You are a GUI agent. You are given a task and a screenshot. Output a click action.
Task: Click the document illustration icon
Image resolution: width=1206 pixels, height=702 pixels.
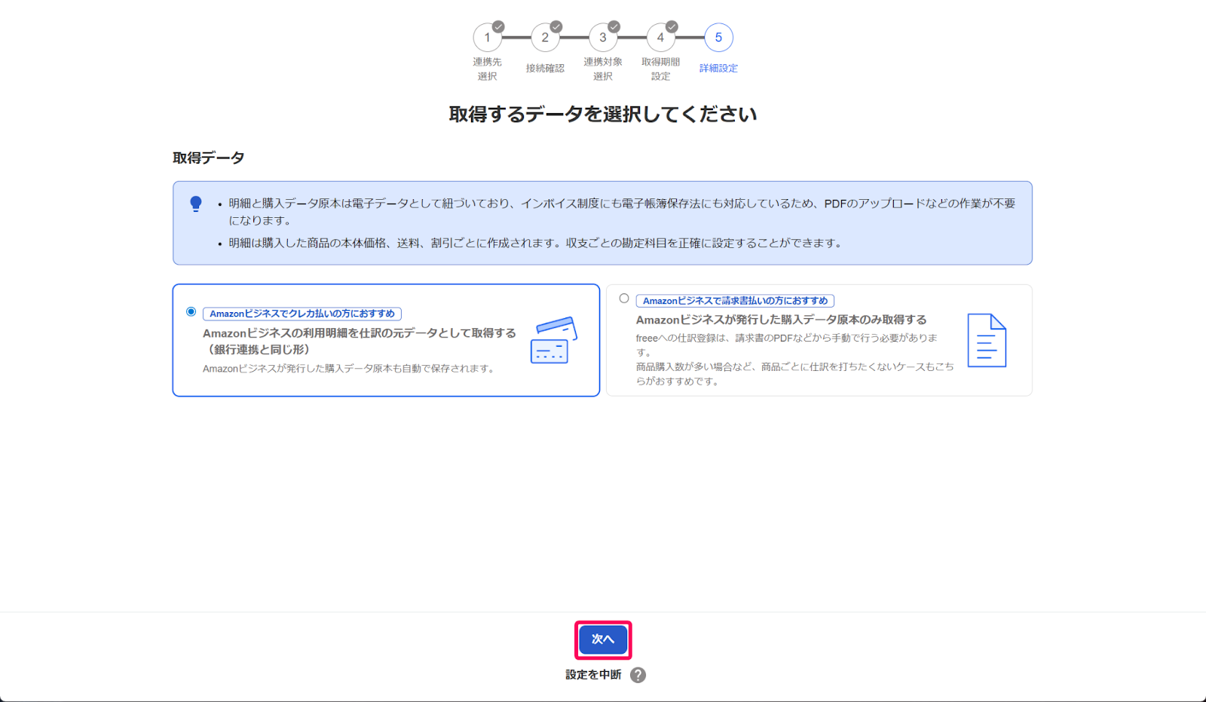coord(987,340)
